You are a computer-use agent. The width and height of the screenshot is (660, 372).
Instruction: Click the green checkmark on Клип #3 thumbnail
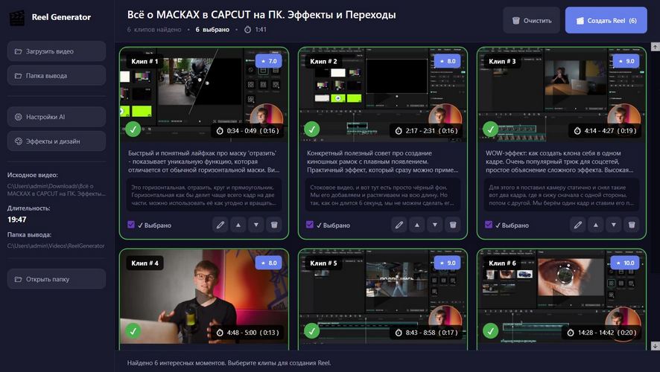(490, 129)
